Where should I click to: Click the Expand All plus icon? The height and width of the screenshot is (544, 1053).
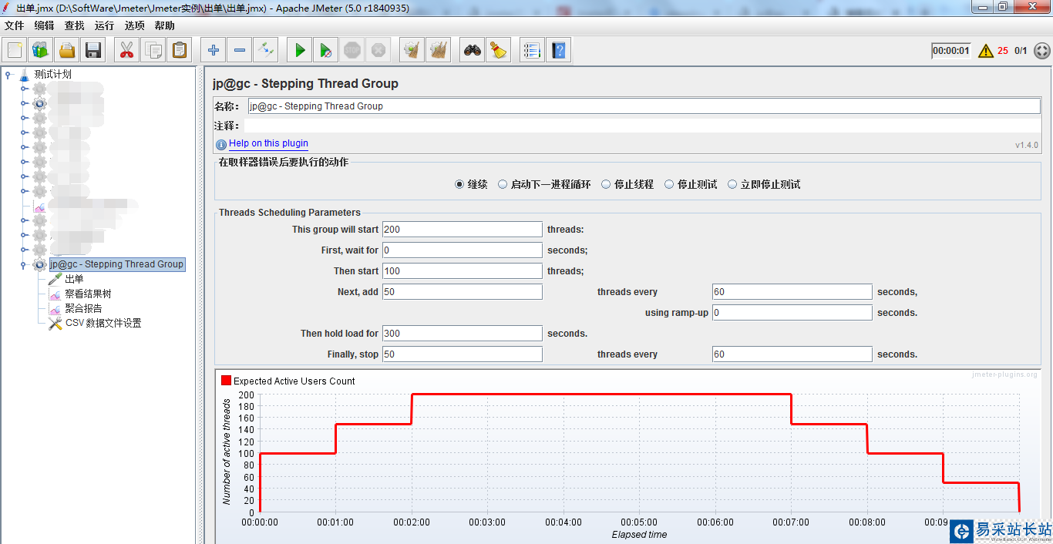pyautogui.click(x=214, y=51)
